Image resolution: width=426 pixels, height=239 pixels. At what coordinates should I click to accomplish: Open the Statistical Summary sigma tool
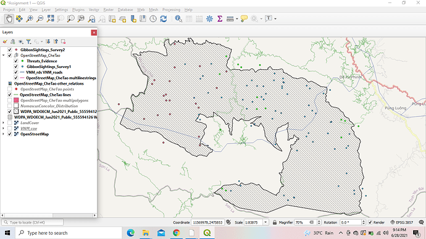(x=220, y=19)
